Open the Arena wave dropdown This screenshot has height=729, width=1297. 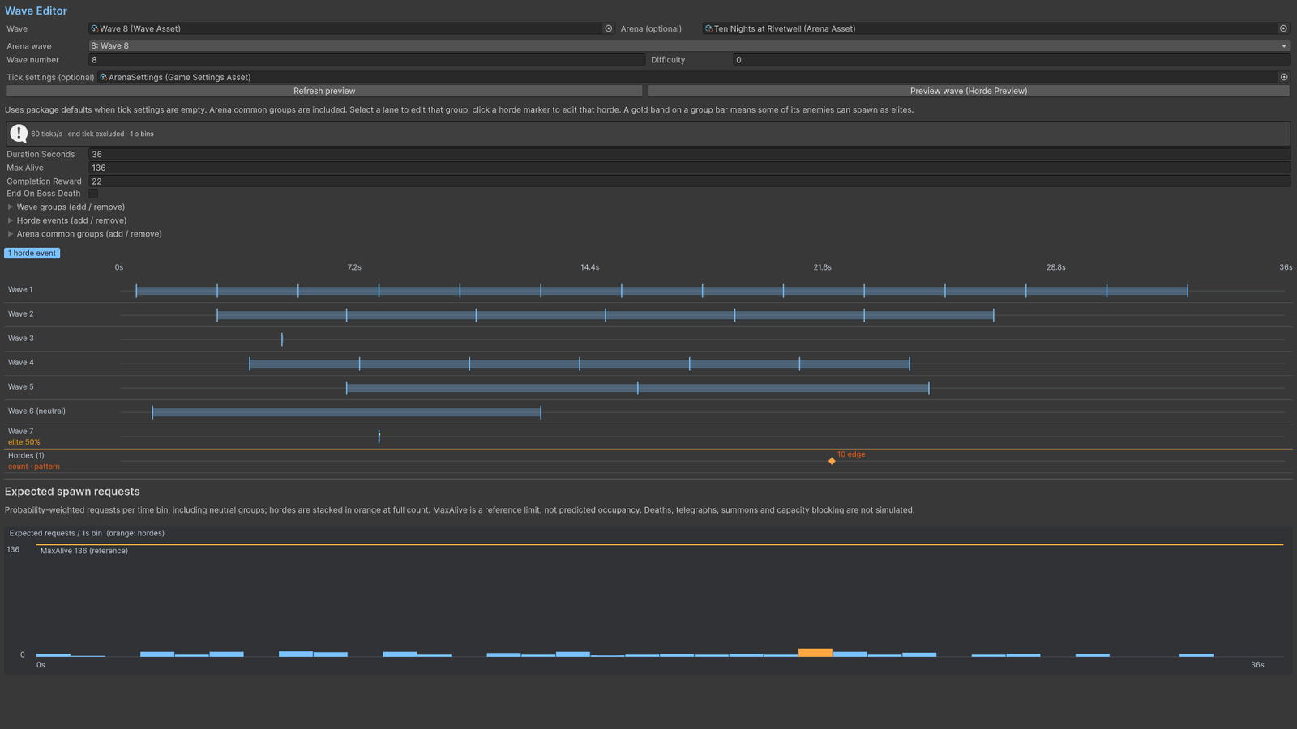click(x=689, y=46)
